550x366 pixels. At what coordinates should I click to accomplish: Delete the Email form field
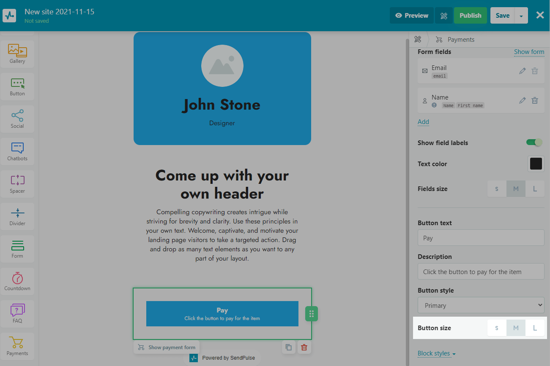[x=535, y=71]
